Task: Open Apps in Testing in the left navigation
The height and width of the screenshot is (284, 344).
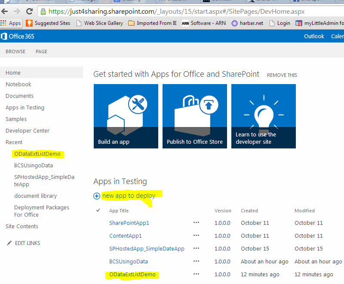Action: (x=25, y=107)
